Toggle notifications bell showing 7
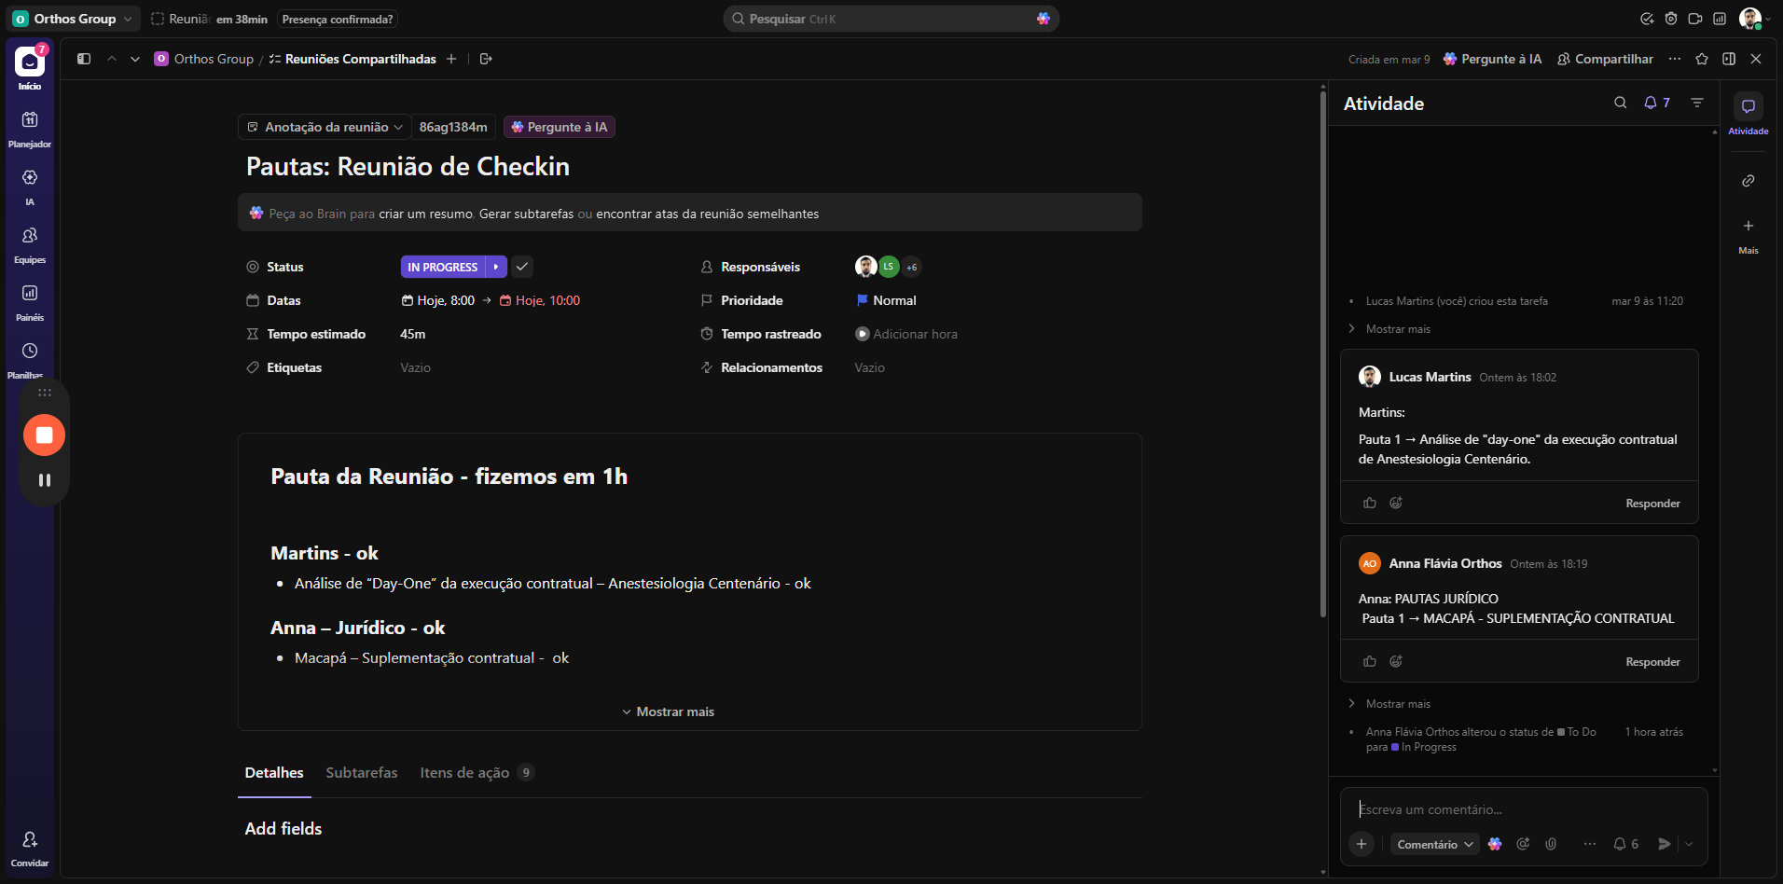The image size is (1783, 884). [x=1656, y=103]
